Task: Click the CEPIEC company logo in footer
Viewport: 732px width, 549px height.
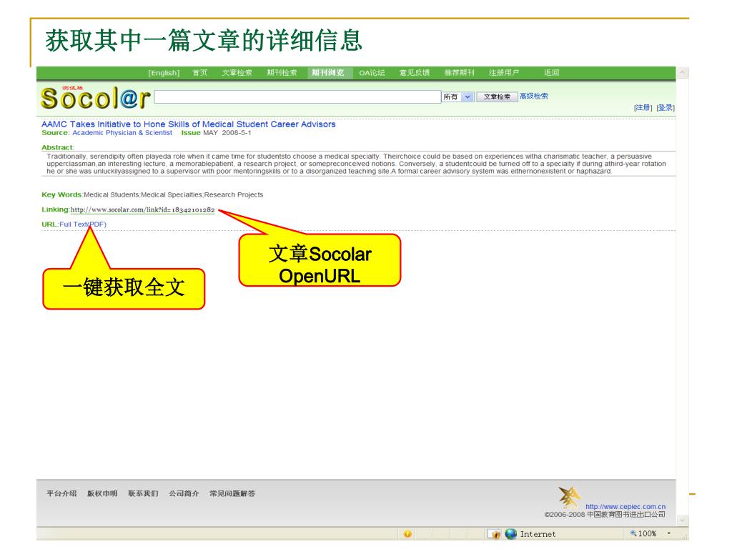Action: (570, 497)
